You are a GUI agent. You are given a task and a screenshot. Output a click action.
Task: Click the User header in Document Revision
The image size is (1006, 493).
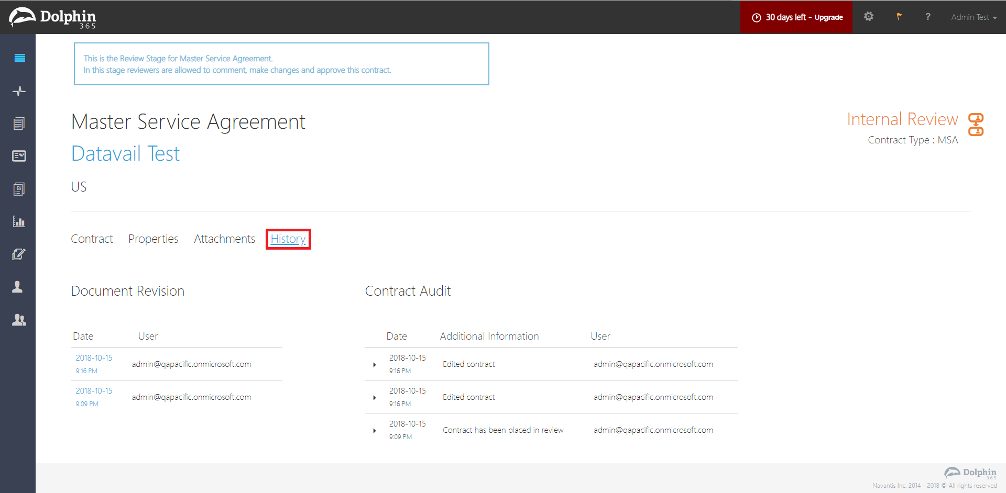tap(148, 337)
